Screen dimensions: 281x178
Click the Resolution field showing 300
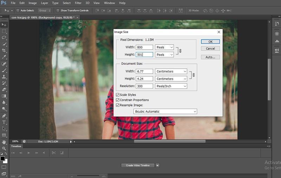(144, 86)
